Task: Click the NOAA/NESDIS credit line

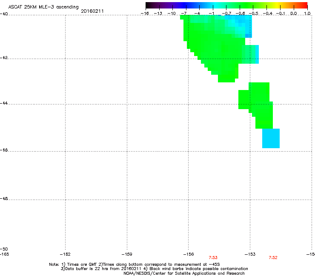Action: (x=184, y=273)
